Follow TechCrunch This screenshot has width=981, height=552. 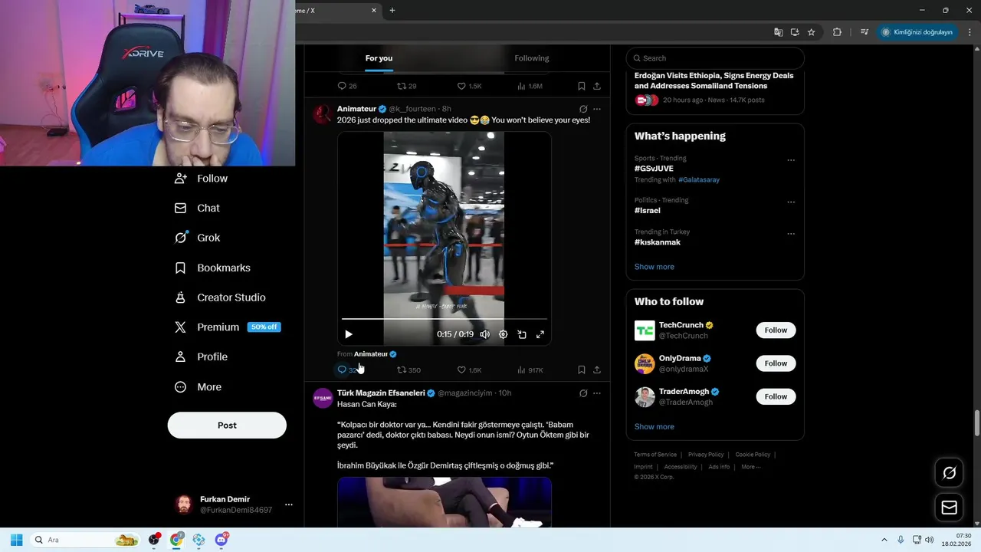pyautogui.click(x=776, y=330)
